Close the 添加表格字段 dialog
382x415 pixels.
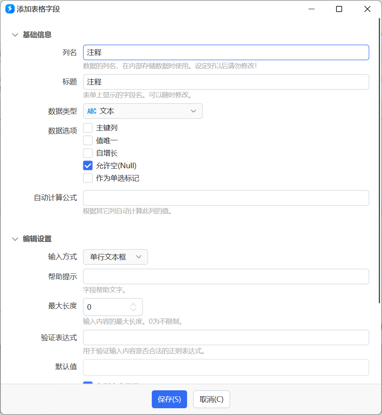pos(367,9)
